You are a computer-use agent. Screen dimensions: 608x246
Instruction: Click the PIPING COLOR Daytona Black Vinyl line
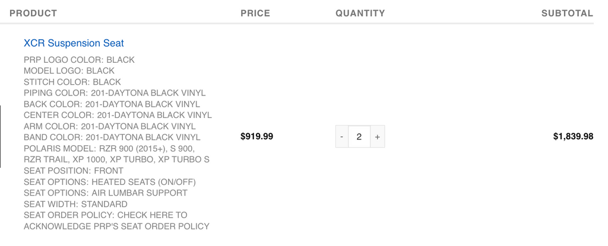[115, 93]
